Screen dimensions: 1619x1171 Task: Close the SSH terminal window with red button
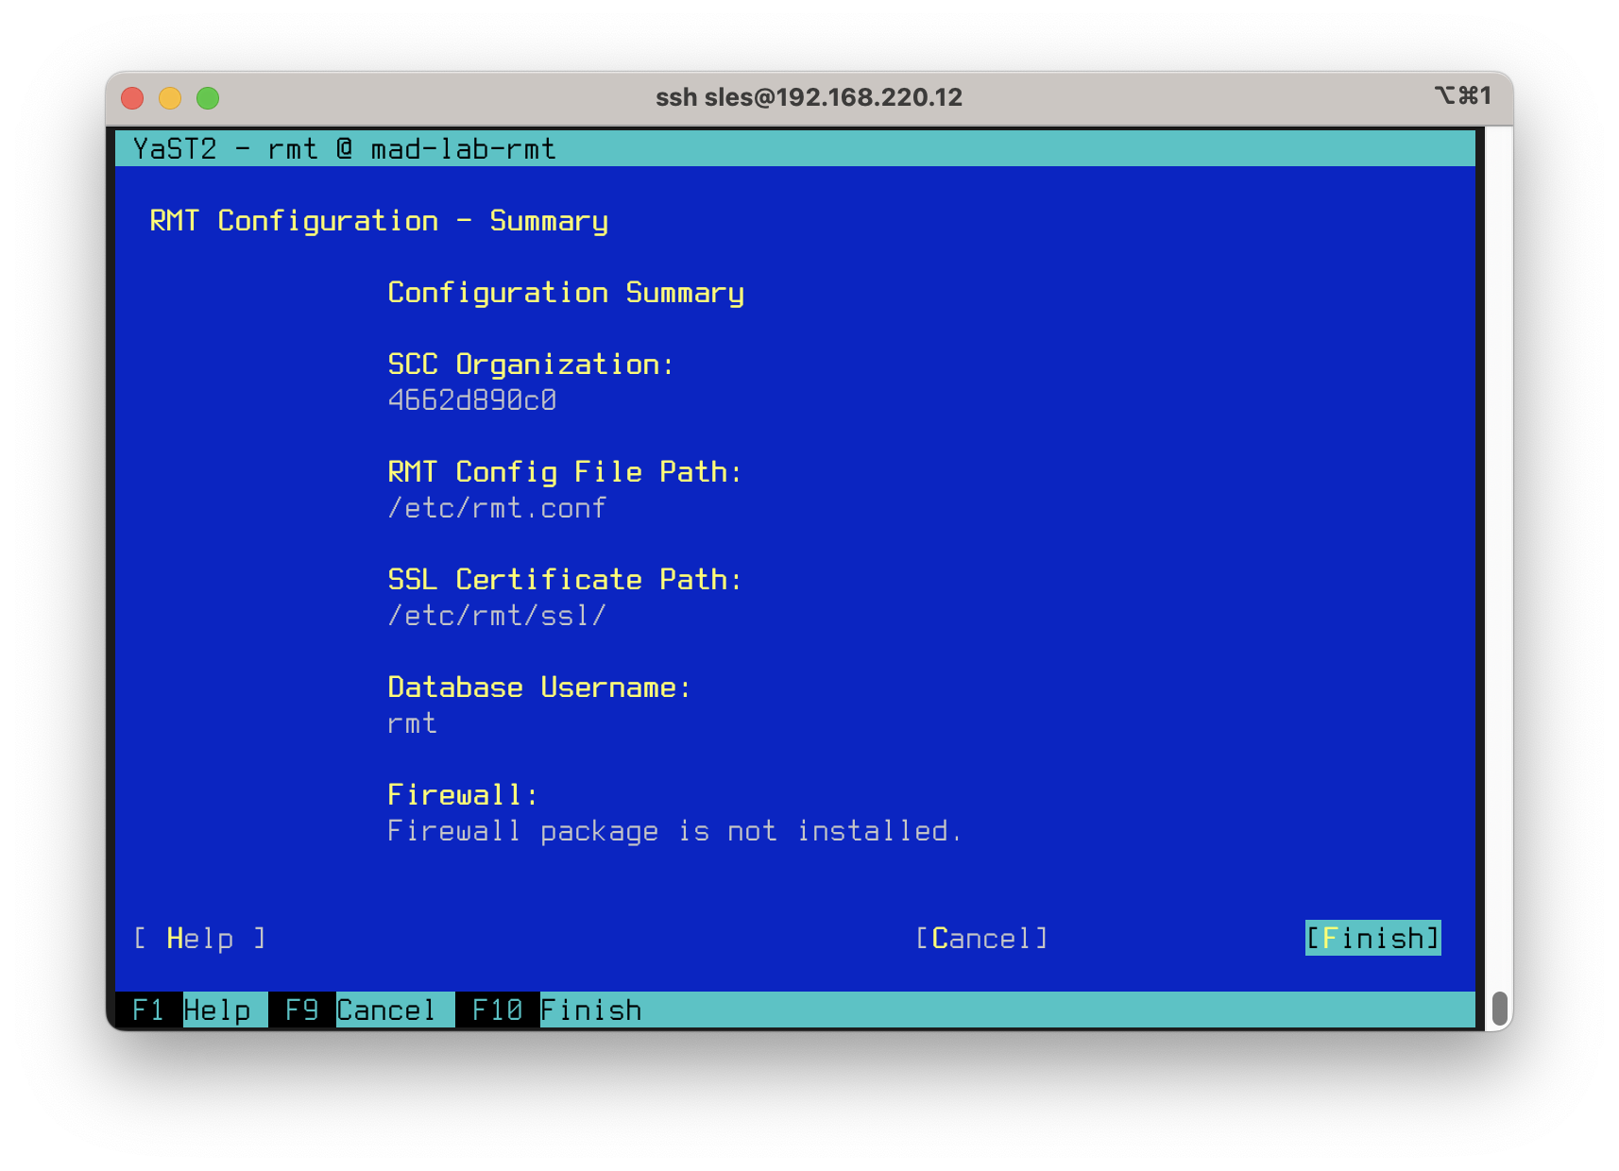(x=132, y=98)
